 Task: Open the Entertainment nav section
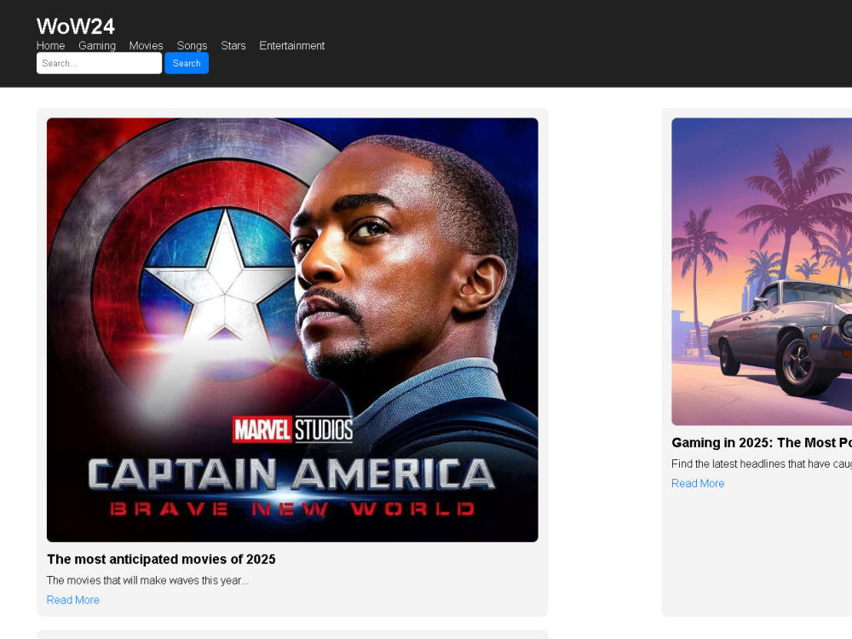point(291,46)
